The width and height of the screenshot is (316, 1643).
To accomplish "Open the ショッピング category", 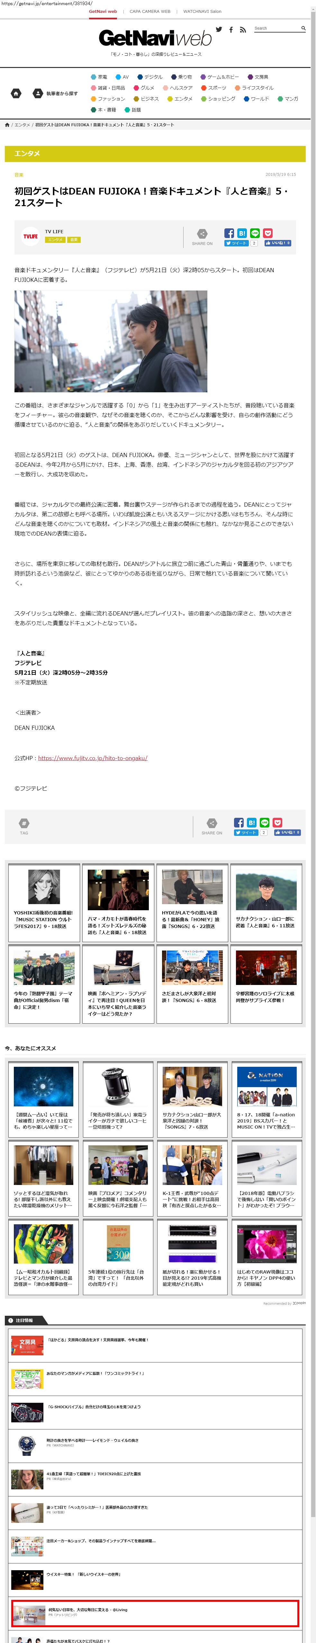I will click(219, 99).
